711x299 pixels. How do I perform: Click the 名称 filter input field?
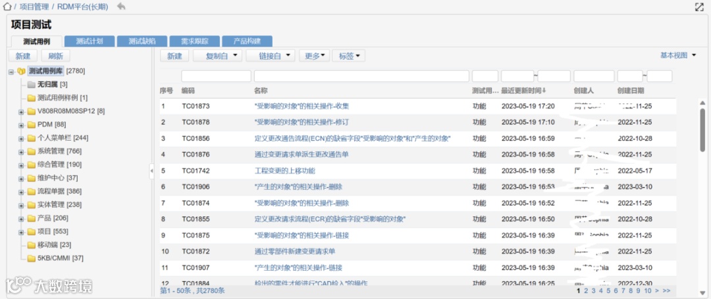[x=361, y=76]
